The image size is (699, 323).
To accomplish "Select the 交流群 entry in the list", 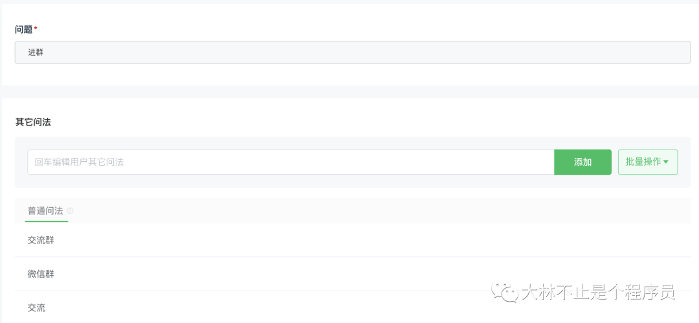I will click(x=41, y=240).
